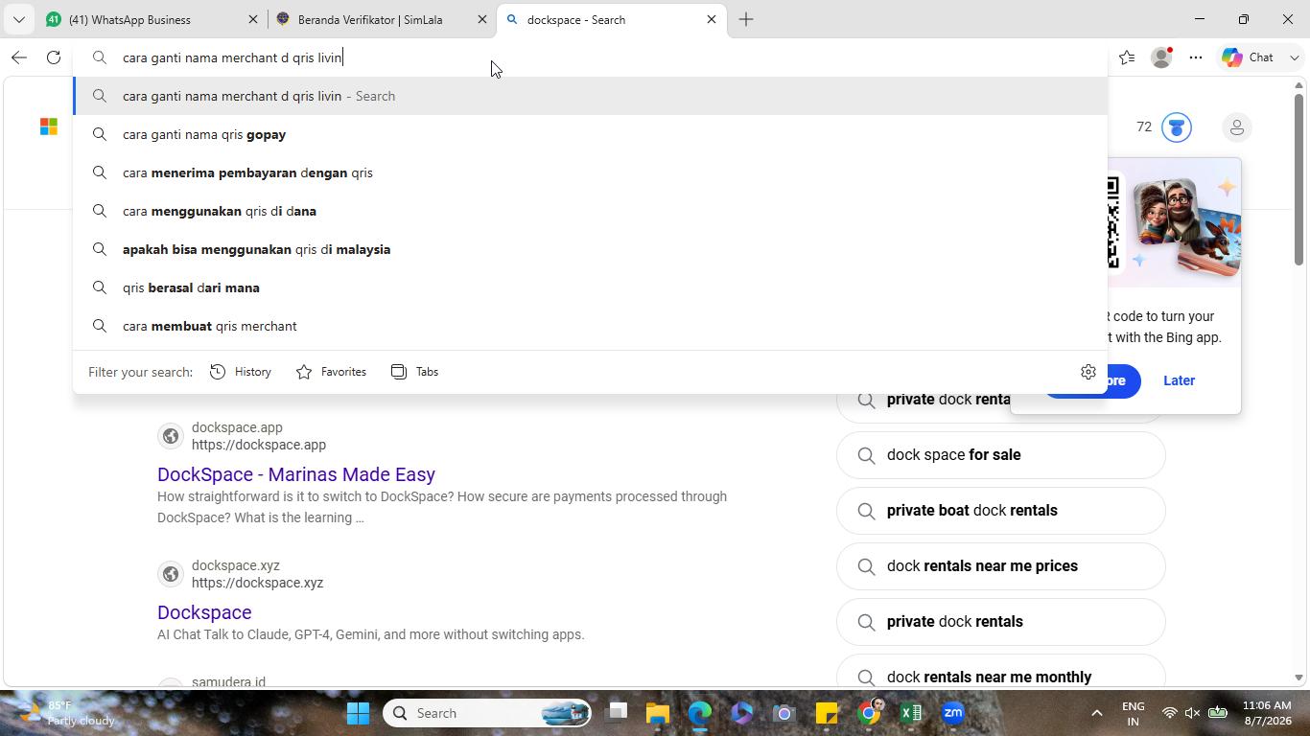Expand the Chat pane dropdown arrow
This screenshot has height=736, width=1310.
coord(1294,57)
